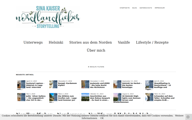This screenshot has height=120, width=192.
Task: Click the date Dezember 9, 2024
Action: tap(65, 81)
